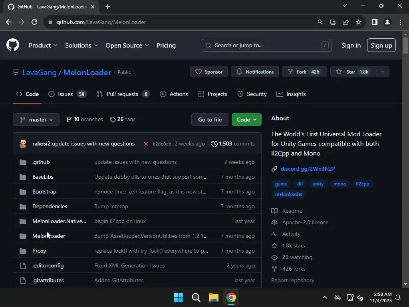Go back to the previous page
The image size is (409, 307).
[x=9, y=22]
